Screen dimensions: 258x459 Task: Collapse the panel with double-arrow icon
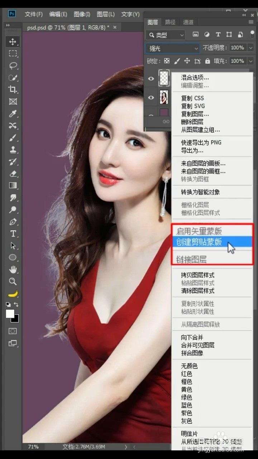244,15
